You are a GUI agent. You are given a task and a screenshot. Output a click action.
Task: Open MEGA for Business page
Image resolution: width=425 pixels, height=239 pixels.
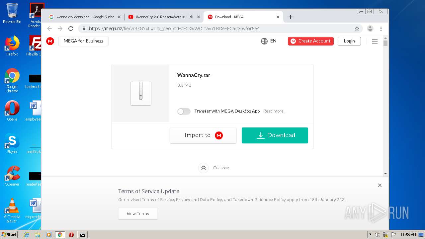(83, 41)
